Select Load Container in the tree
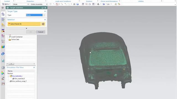 click(x=17, y=37)
